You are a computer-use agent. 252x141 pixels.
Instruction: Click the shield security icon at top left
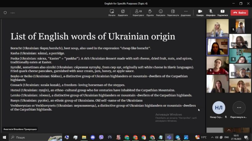click(x=5, y=13)
